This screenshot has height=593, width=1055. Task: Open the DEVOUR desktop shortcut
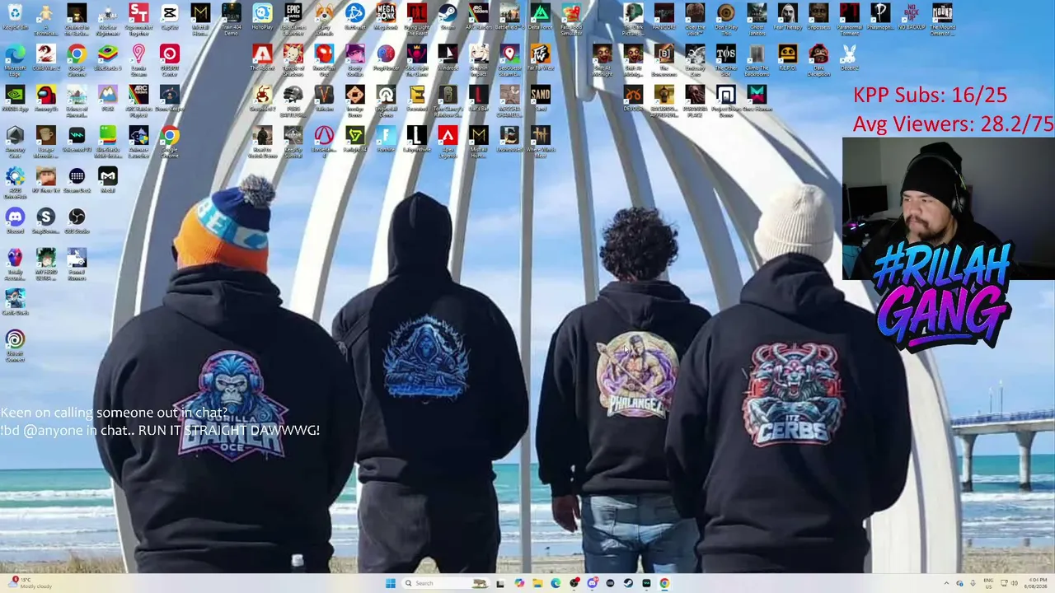click(x=633, y=98)
